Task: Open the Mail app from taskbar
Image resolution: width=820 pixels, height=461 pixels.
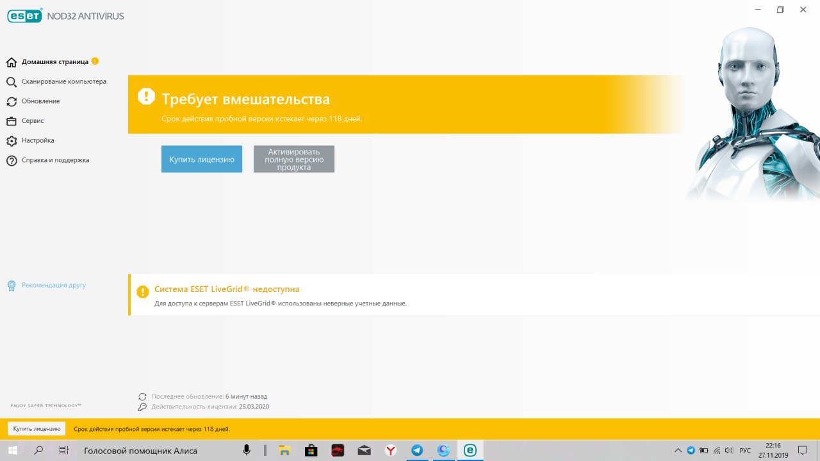Action: (364, 451)
